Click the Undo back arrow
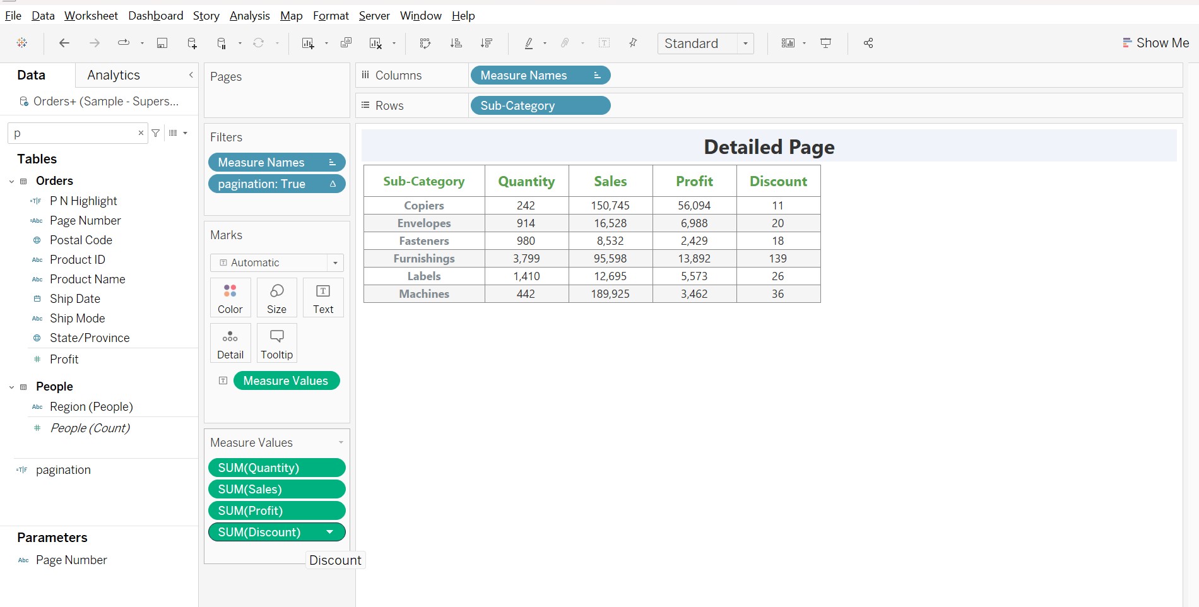This screenshot has width=1199, height=607. pyautogui.click(x=64, y=43)
